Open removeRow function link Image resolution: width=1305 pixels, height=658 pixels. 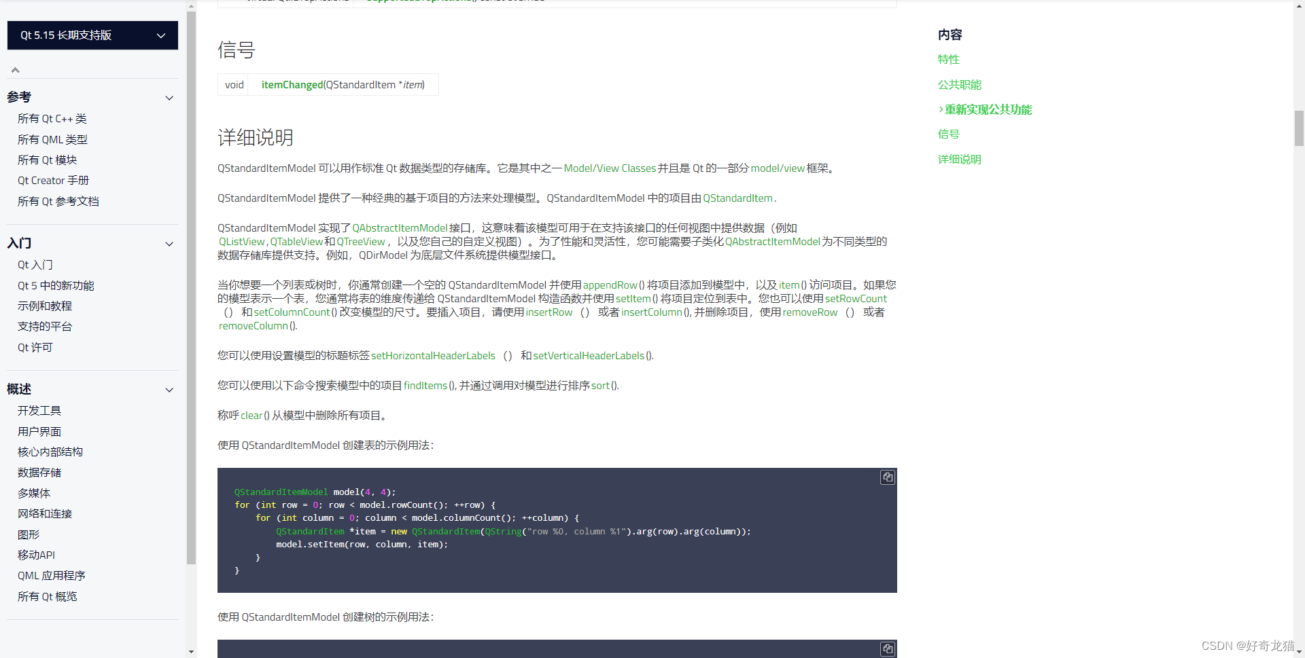point(810,312)
